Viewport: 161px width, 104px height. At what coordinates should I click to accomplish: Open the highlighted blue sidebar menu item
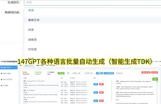[x=9, y=68]
